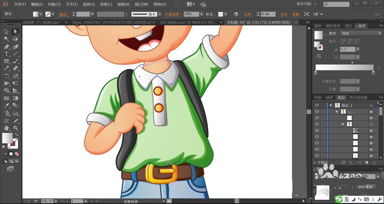Select the Rotate tool
The image size is (384, 204).
pos(7,76)
